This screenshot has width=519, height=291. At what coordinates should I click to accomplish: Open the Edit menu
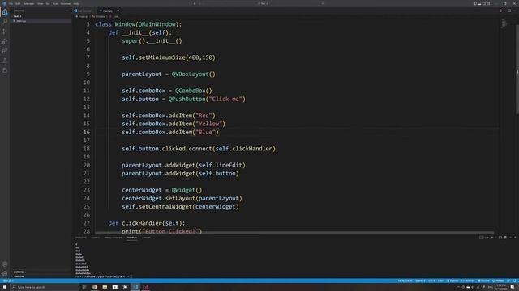click(18, 3)
